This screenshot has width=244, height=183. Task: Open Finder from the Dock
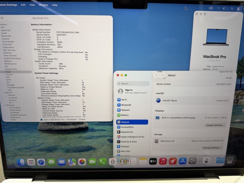tap(21, 162)
